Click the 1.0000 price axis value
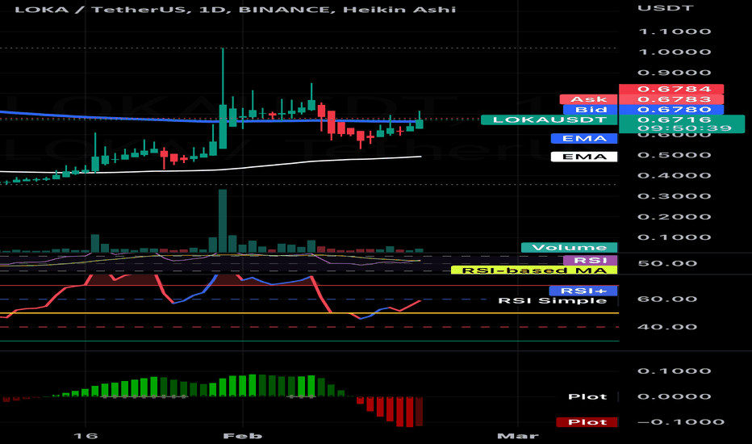Viewport: 752px width, 444px height. point(675,52)
